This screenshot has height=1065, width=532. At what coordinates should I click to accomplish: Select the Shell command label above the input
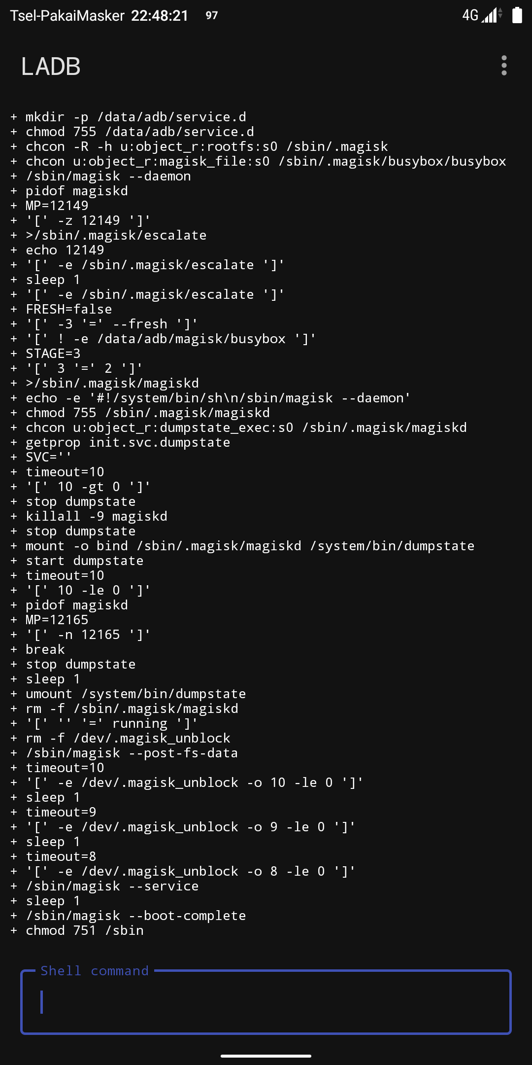tap(95, 970)
